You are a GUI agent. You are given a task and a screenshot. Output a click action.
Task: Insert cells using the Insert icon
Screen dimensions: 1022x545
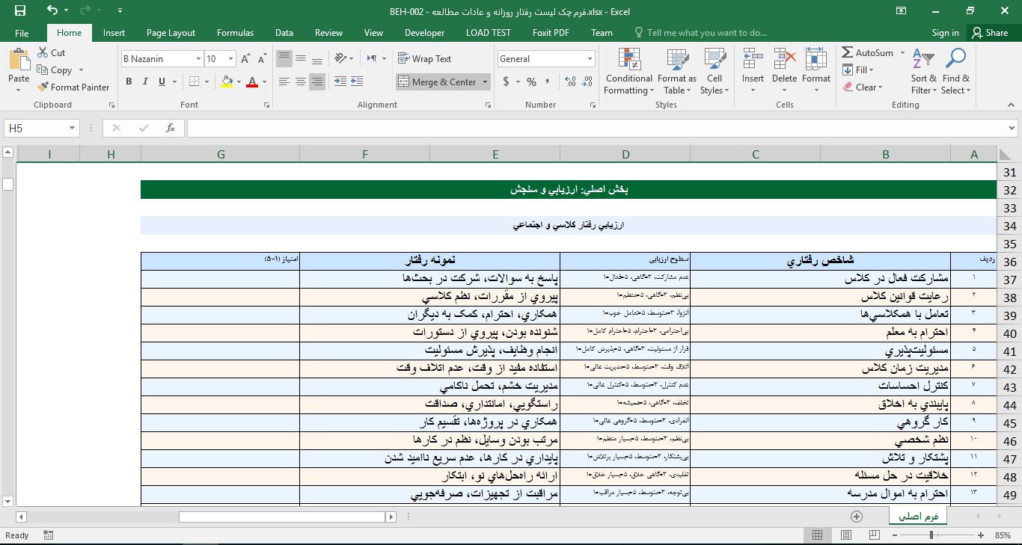click(x=753, y=58)
